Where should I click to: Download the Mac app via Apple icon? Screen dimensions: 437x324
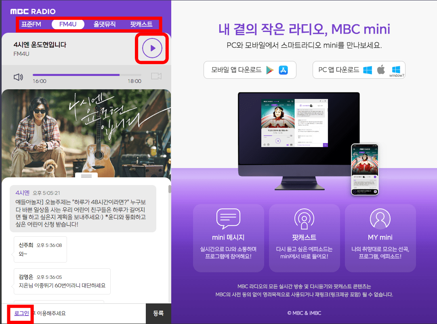(x=381, y=69)
